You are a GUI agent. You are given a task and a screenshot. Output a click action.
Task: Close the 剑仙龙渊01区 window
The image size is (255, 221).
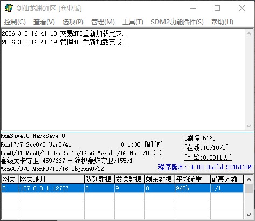(242, 8)
